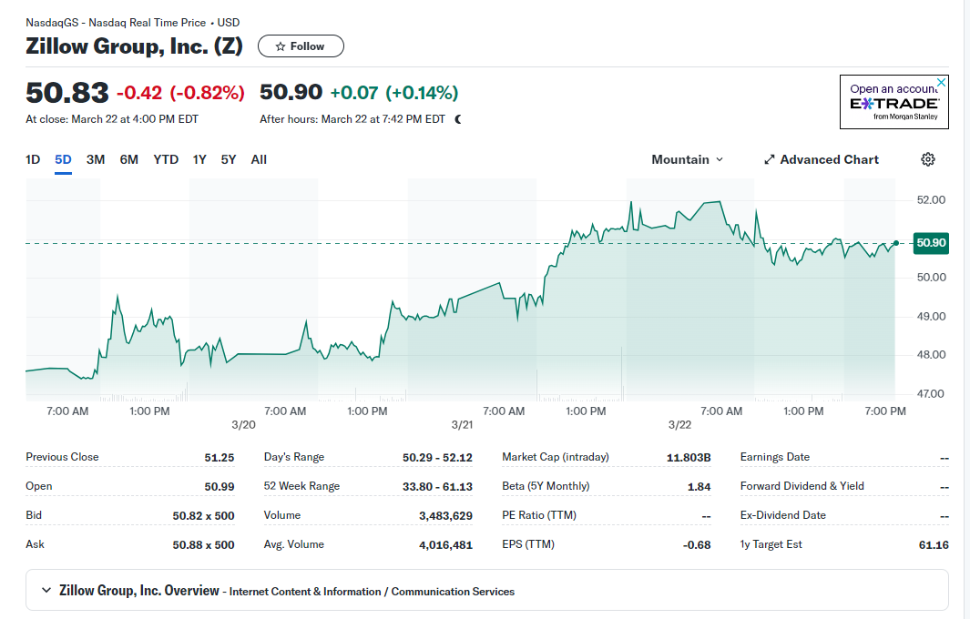Select the All time range tab
Screen dimensions: 970x619
[x=259, y=159]
